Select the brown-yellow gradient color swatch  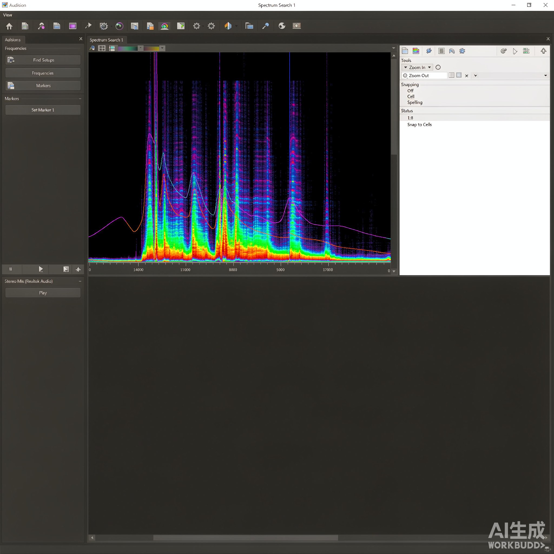(151, 48)
